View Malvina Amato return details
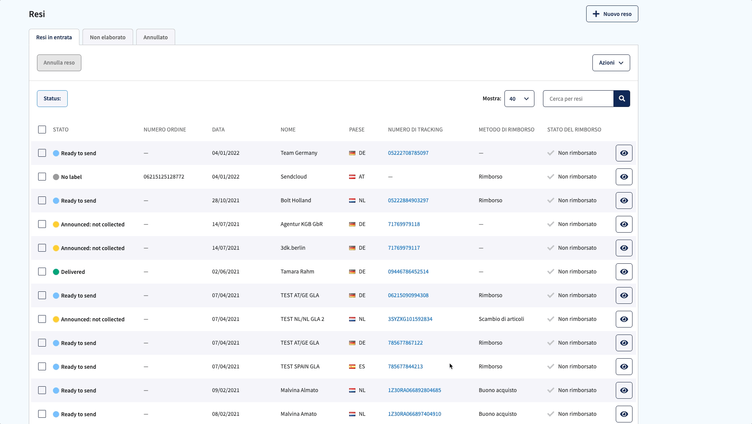The image size is (752, 424). 624,414
